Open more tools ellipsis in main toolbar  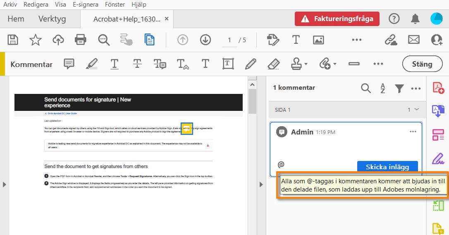(357, 40)
